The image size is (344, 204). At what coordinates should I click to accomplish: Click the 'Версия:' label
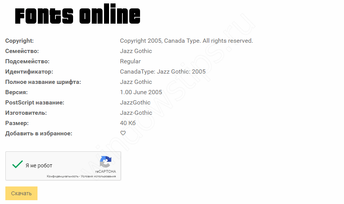tap(16, 92)
